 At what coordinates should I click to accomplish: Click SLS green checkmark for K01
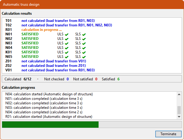[84, 52]
